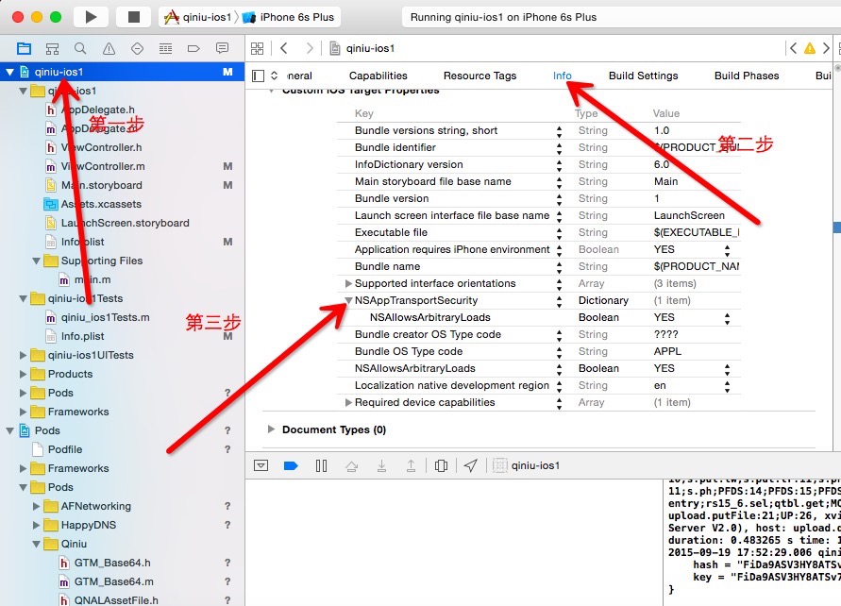Image resolution: width=841 pixels, height=606 pixels.
Task: Toggle the targets list sidebar icon
Action: coord(259,76)
